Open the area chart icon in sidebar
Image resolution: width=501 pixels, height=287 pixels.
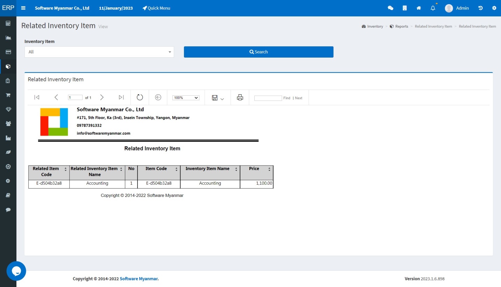click(x=8, y=38)
